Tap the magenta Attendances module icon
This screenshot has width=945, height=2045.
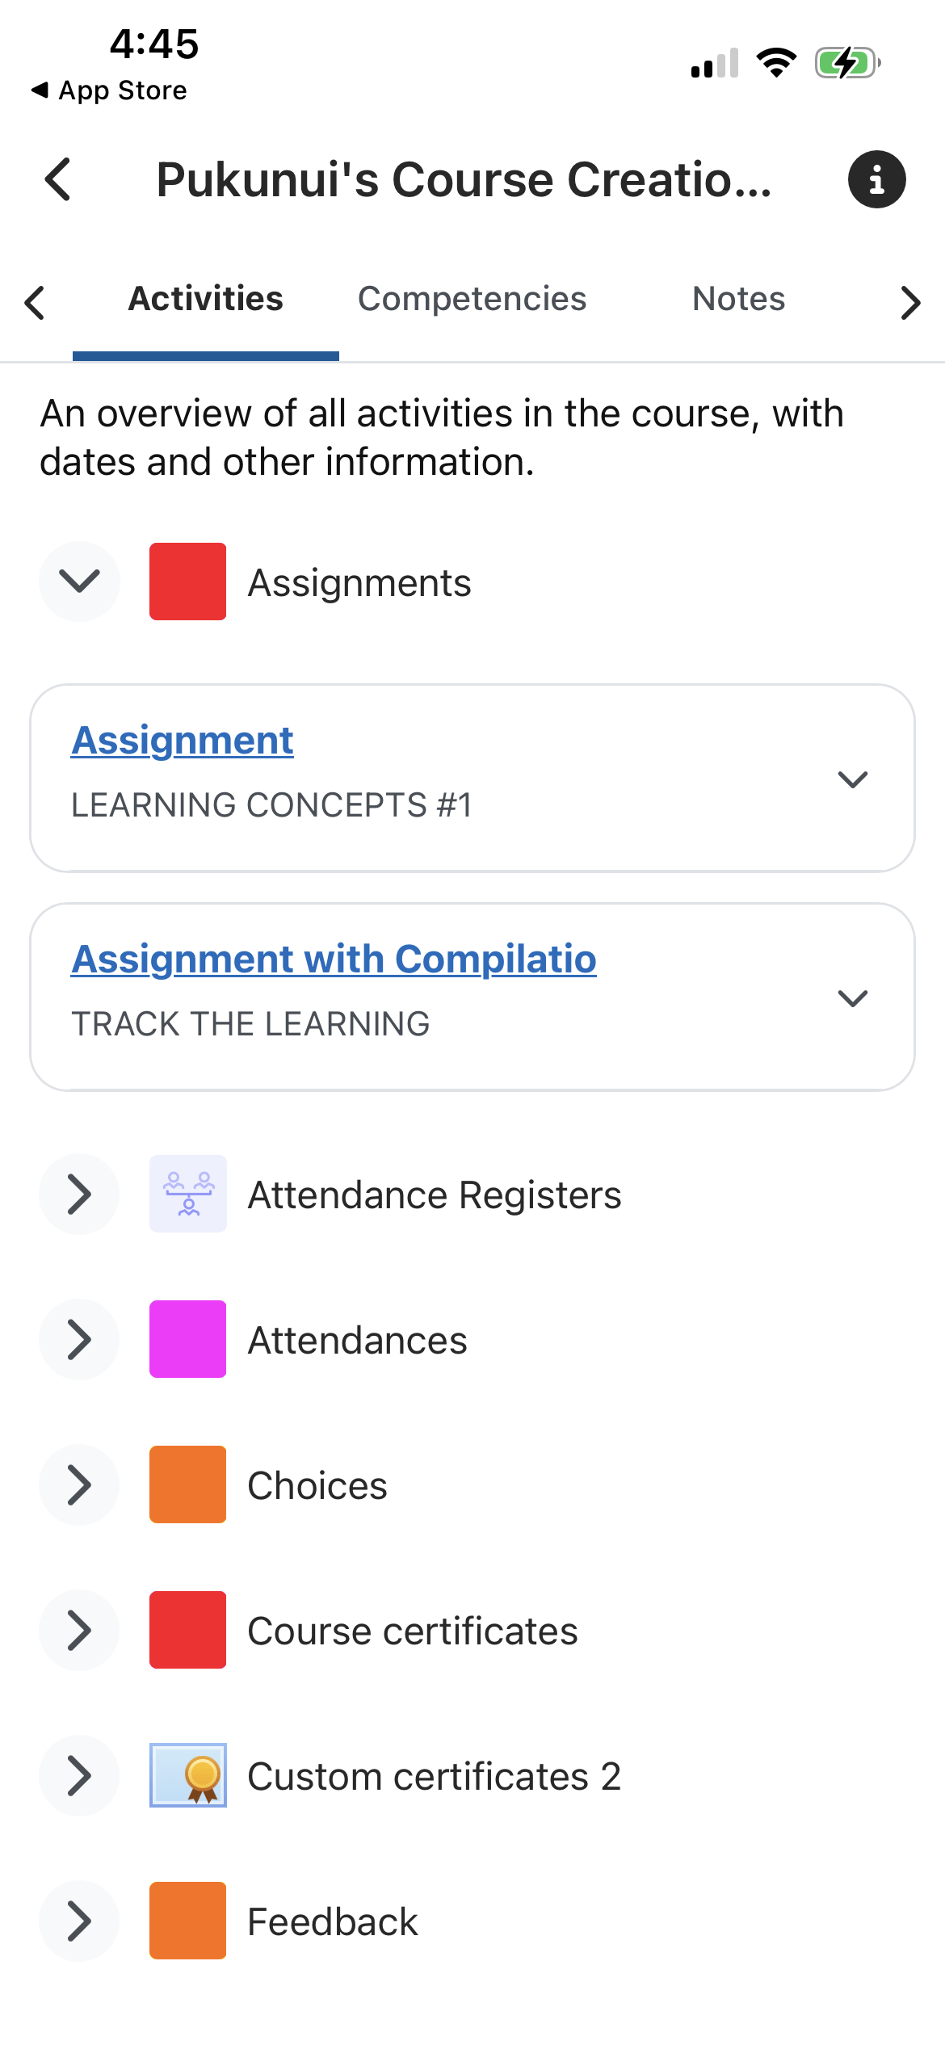click(x=187, y=1339)
